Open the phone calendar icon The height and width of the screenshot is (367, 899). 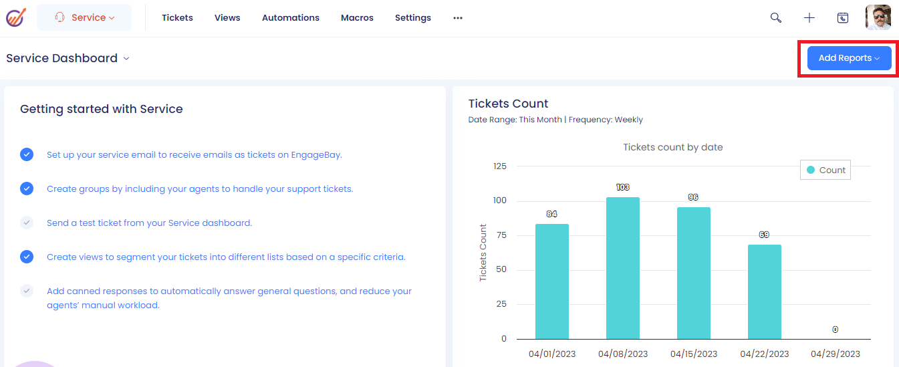(x=843, y=18)
